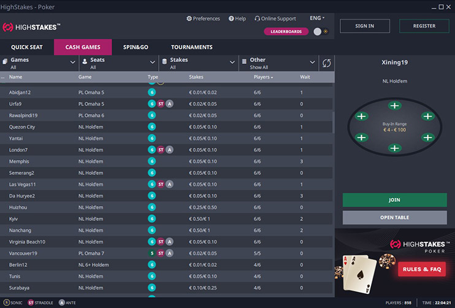The height and width of the screenshot is (308, 455).
Task: Open Leaderboards pill button
Action: [x=286, y=31]
